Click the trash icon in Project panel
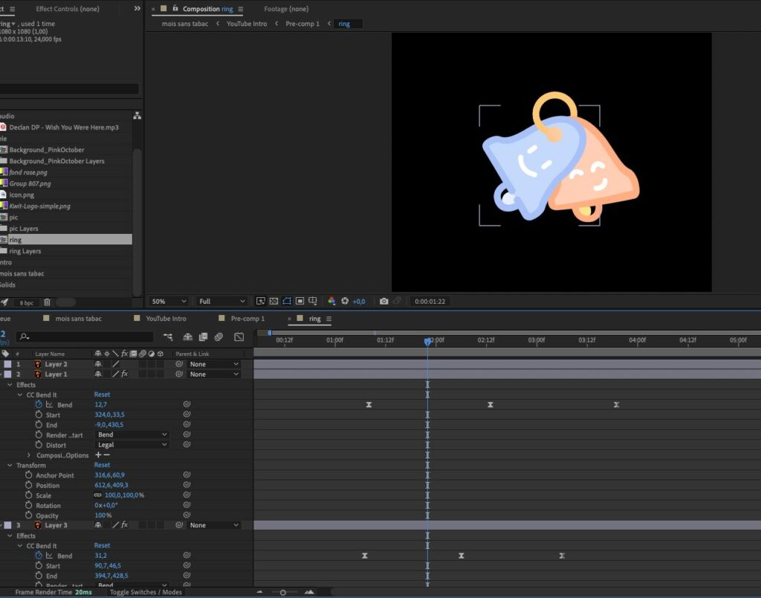Screen dimensions: 761x598 47,302
